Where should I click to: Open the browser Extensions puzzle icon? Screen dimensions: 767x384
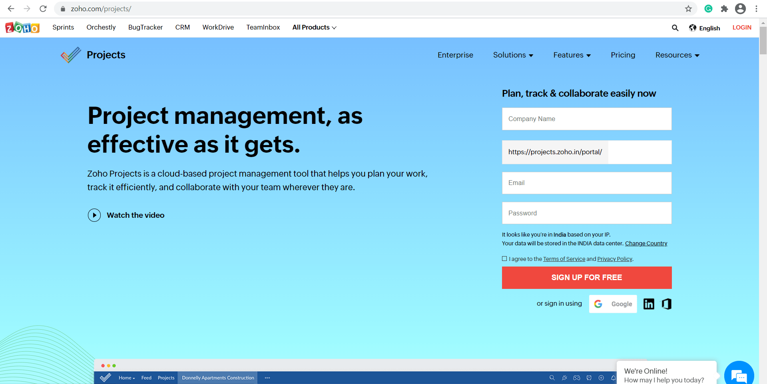tap(724, 8)
